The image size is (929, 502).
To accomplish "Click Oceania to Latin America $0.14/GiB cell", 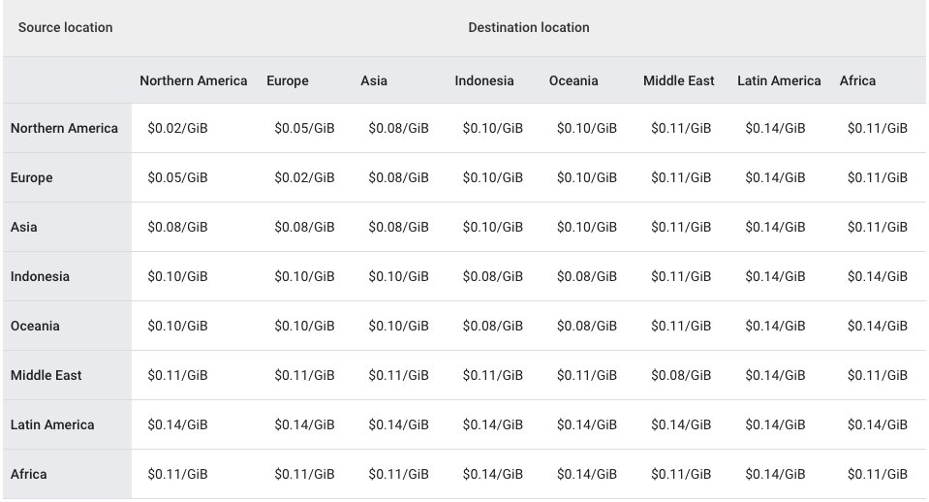I will point(775,326).
